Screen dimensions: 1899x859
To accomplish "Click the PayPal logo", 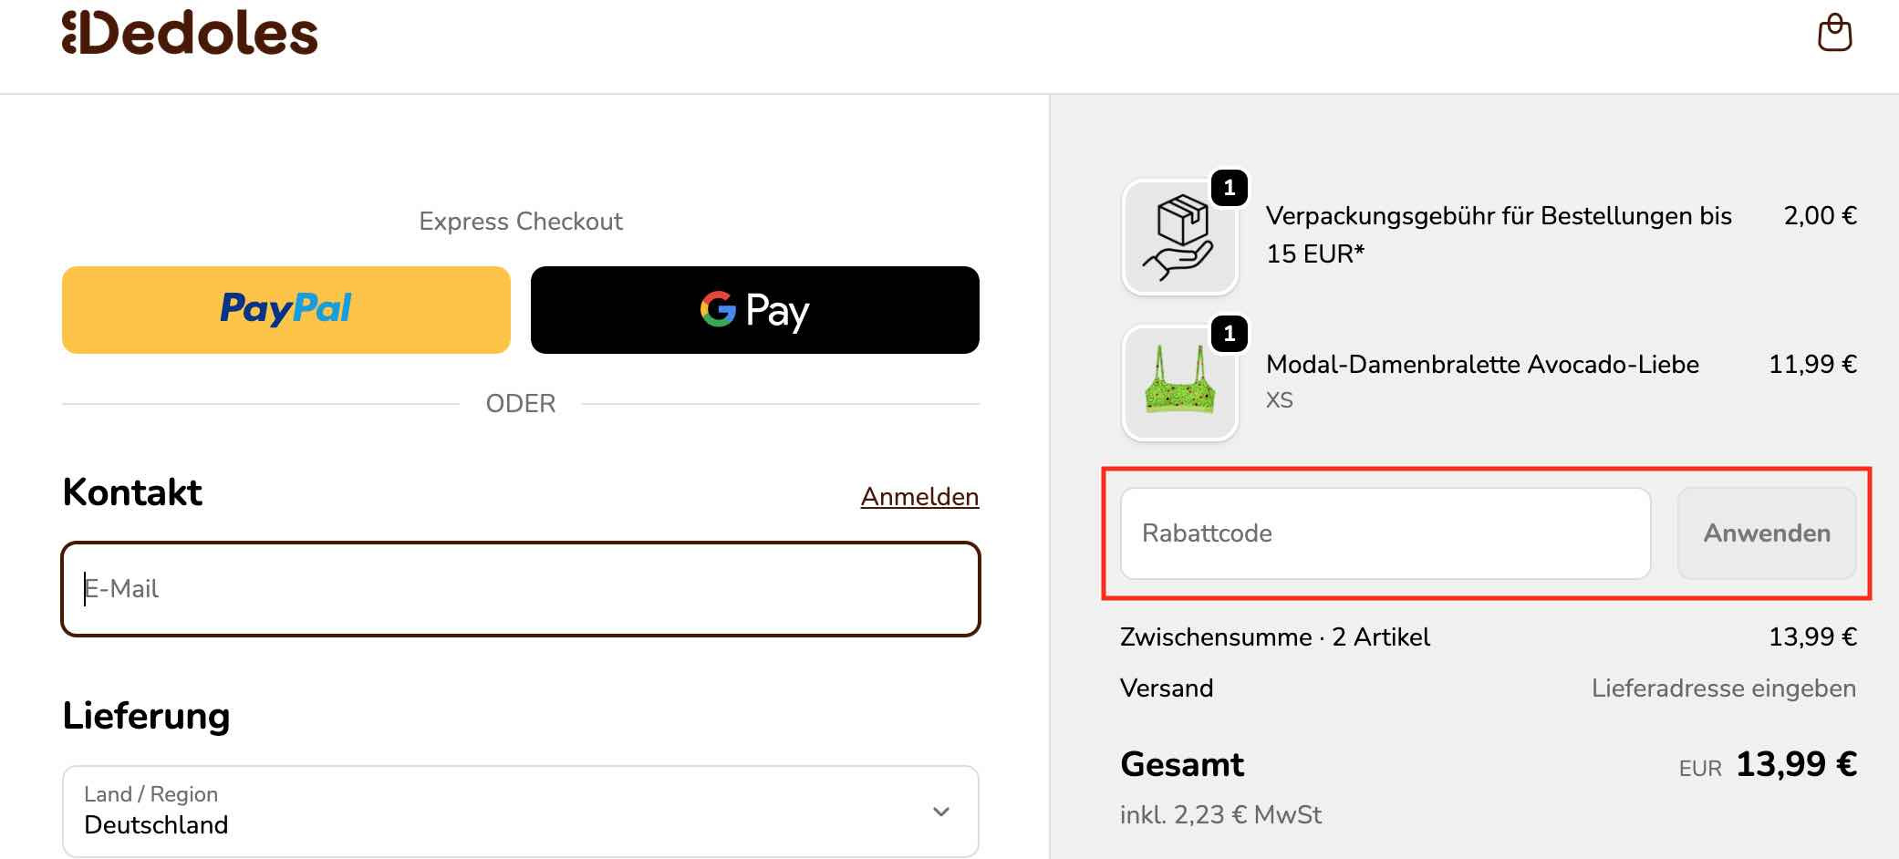I will tap(285, 309).
